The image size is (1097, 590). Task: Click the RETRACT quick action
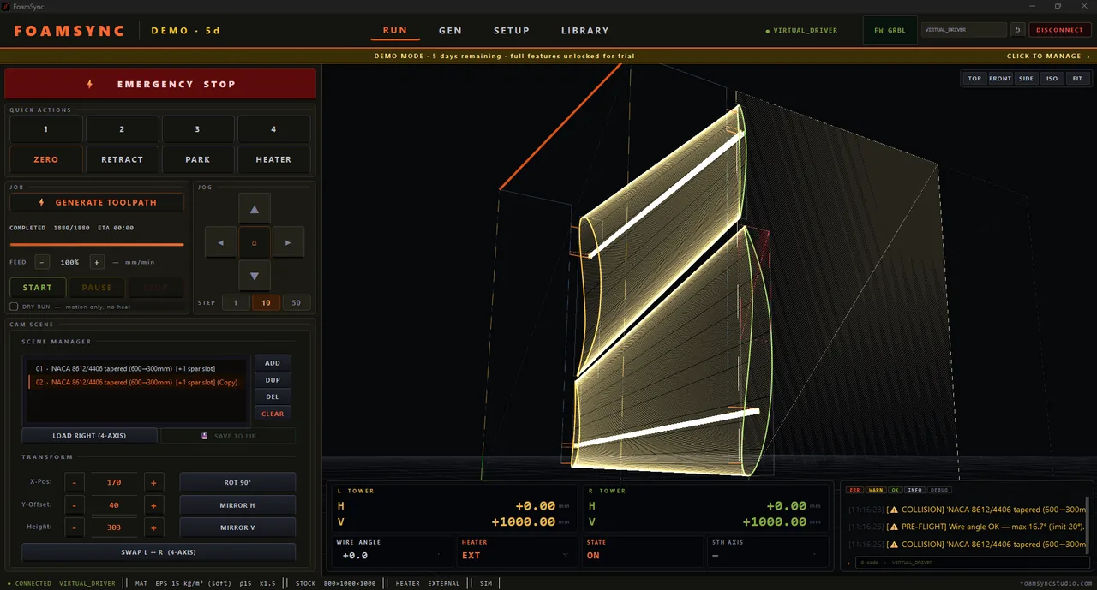[x=122, y=159]
